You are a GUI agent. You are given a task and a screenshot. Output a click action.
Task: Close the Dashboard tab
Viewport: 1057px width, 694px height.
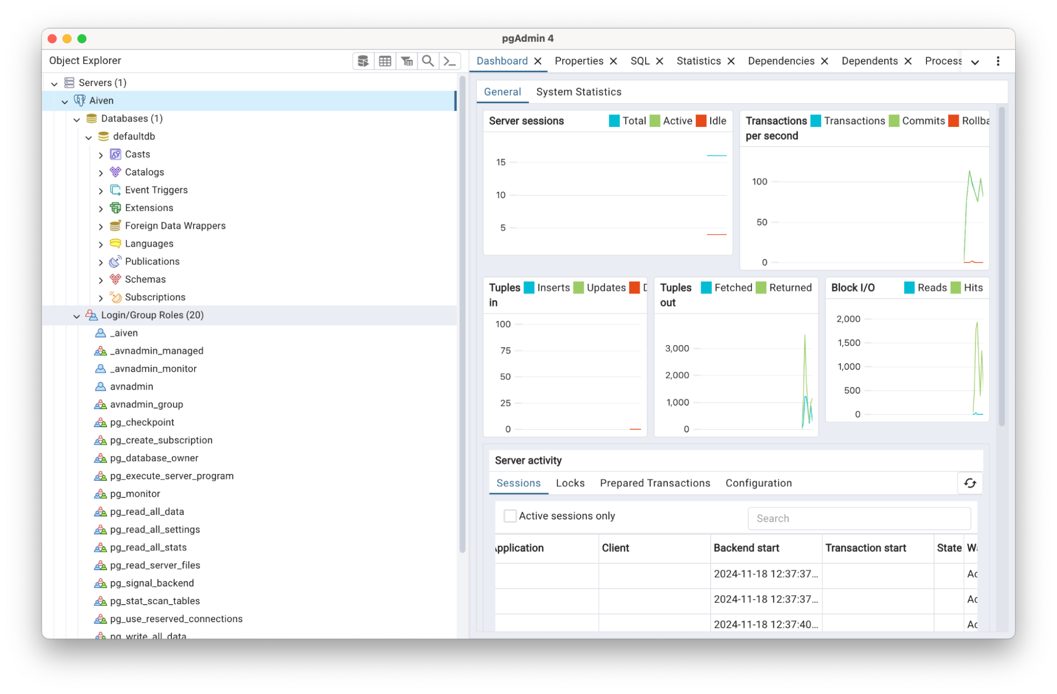(537, 61)
